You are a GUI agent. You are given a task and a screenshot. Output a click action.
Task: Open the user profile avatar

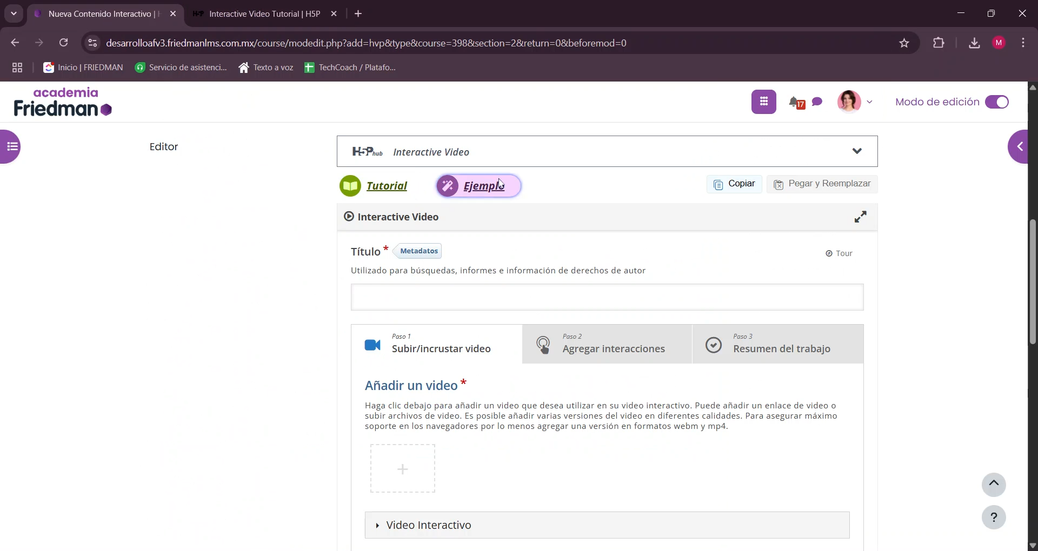(x=849, y=102)
